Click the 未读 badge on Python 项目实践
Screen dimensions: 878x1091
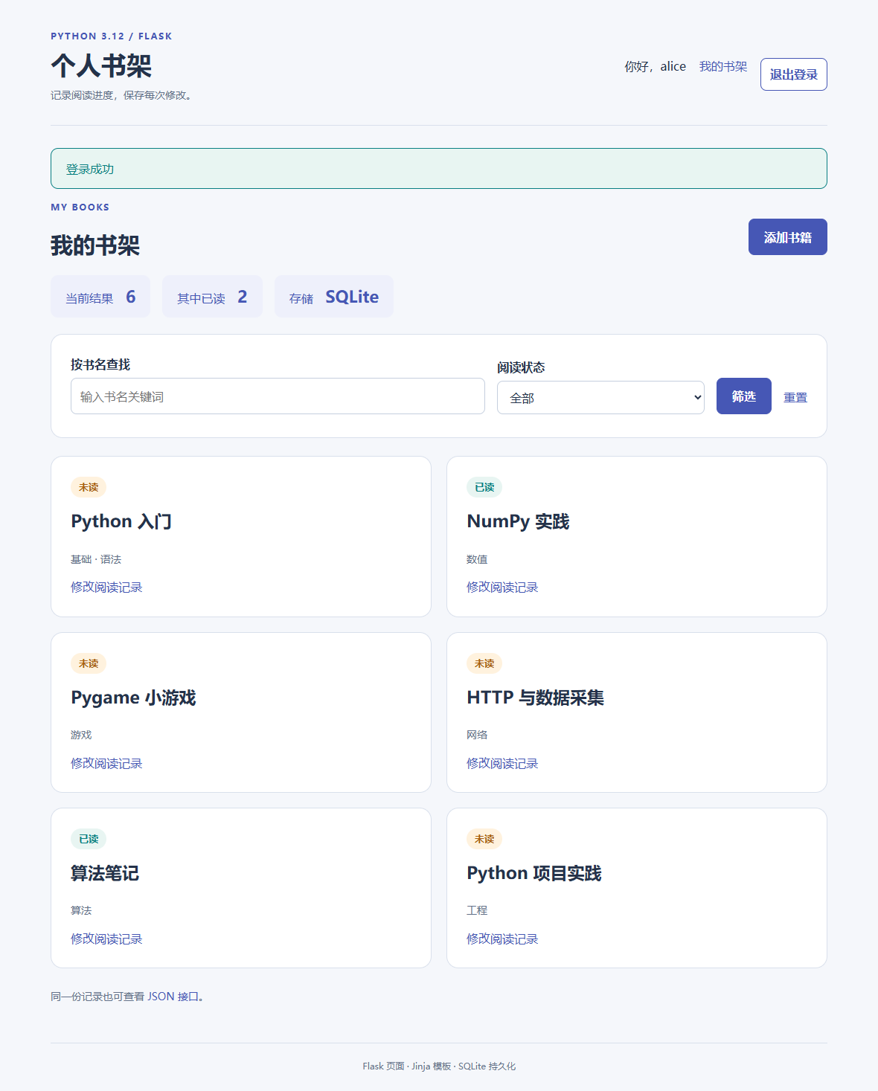[484, 839]
